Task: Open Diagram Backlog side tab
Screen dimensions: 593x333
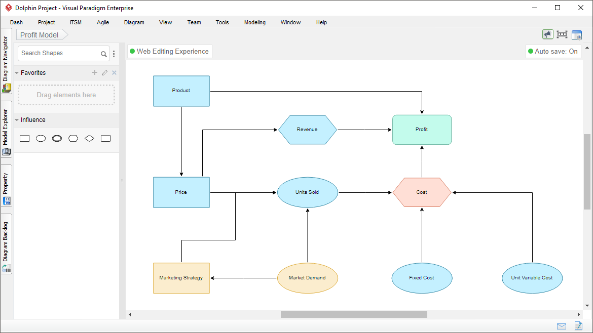Action: point(6,244)
